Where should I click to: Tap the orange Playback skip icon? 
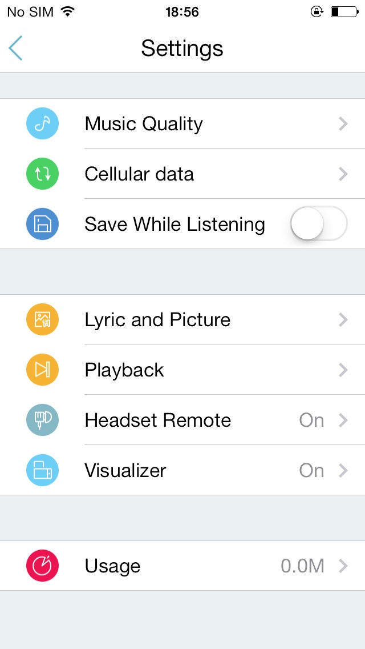click(42, 370)
